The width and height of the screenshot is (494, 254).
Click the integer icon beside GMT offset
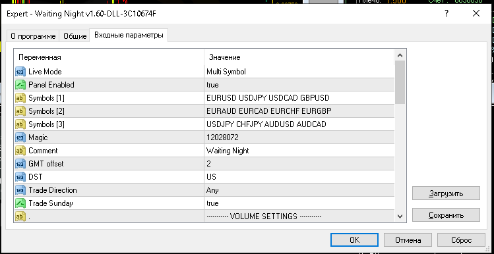20,164
